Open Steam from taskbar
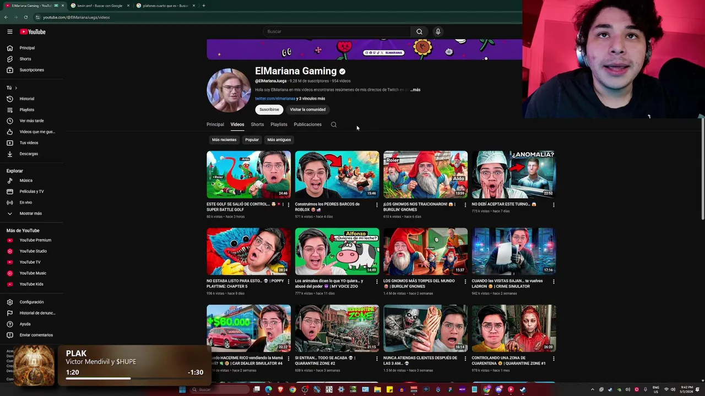705x396 pixels. click(x=523, y=389)
